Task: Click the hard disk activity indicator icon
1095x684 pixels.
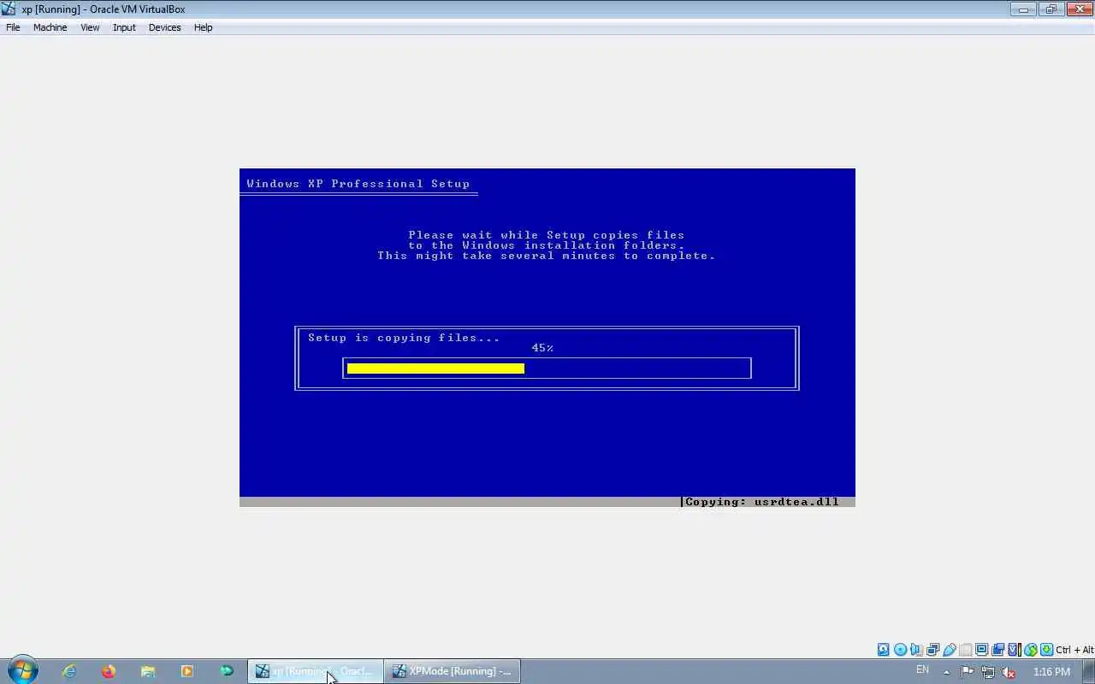Action: [884, 650]
